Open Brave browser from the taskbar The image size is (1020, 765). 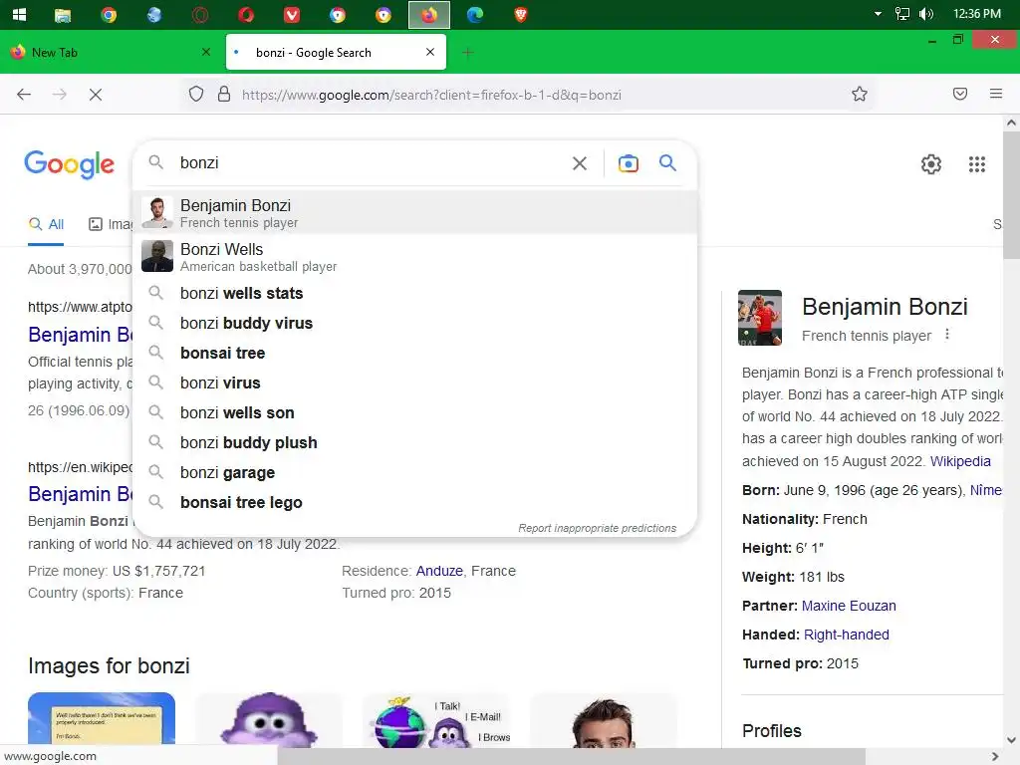(x=520, y=15)
